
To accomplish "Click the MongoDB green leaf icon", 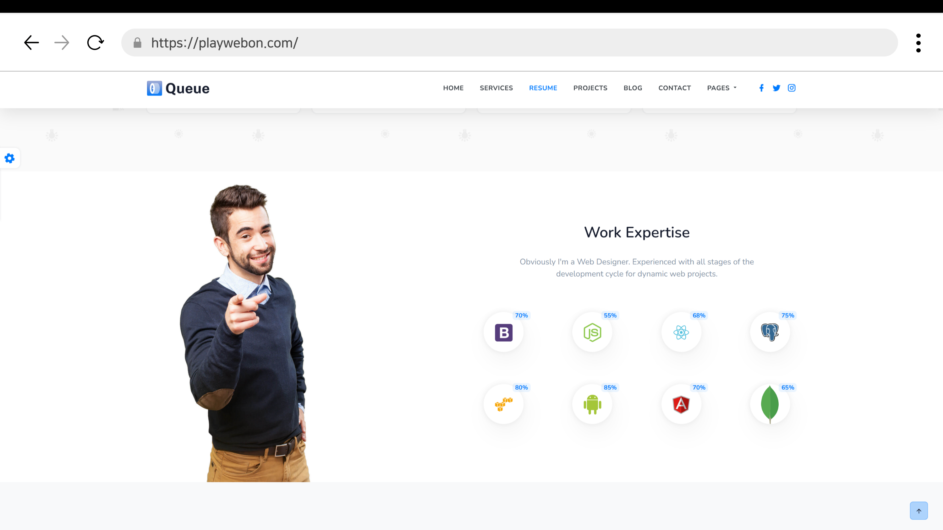I will [770, 404].
